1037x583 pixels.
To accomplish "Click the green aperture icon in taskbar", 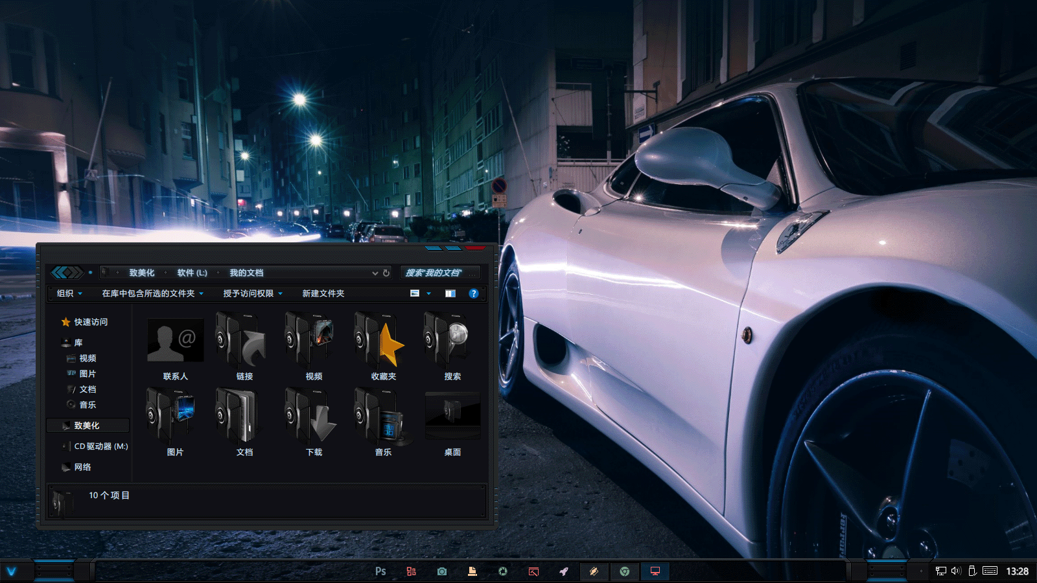I will (502, 571).
